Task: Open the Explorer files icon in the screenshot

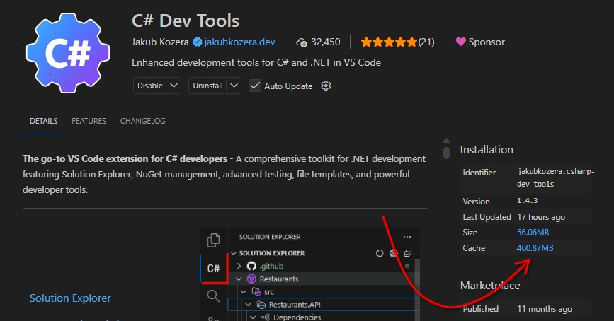Action: (x=213, y=240)
